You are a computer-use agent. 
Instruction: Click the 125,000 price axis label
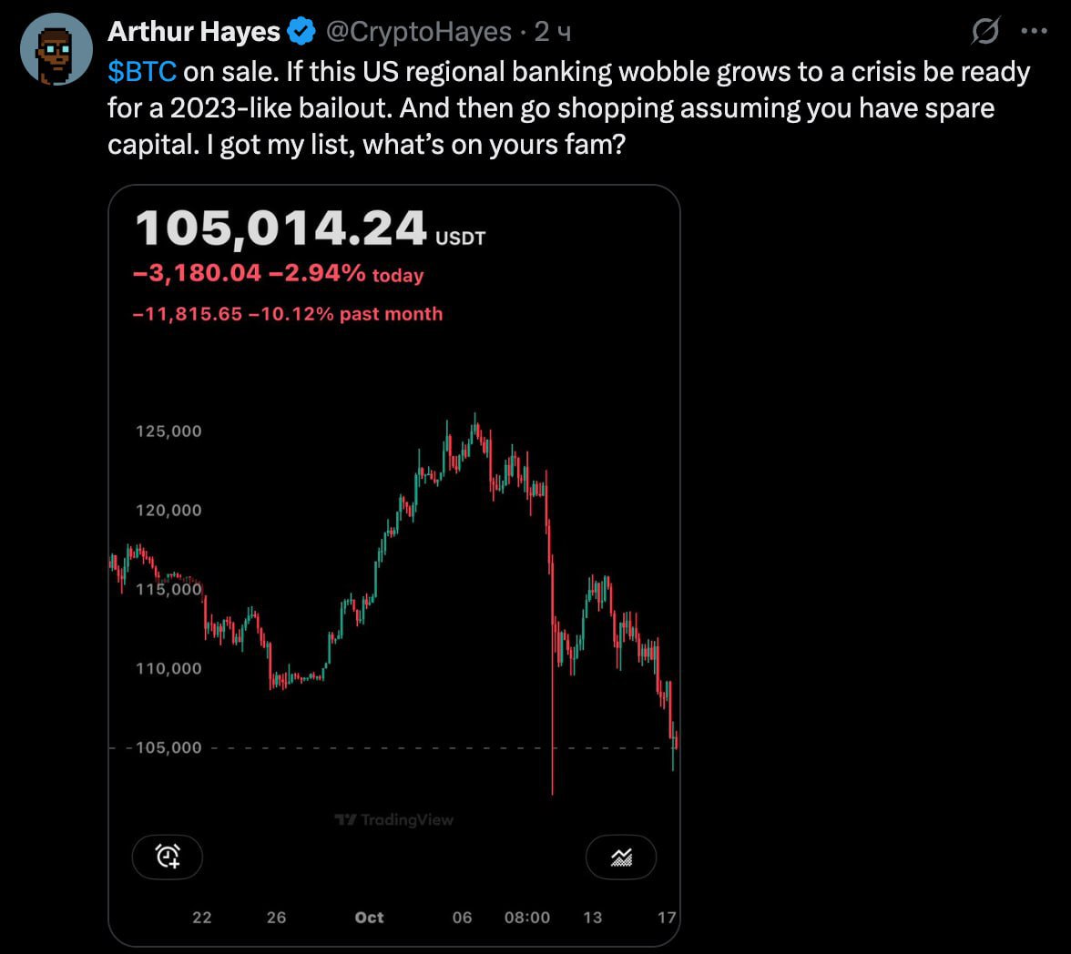169,431
